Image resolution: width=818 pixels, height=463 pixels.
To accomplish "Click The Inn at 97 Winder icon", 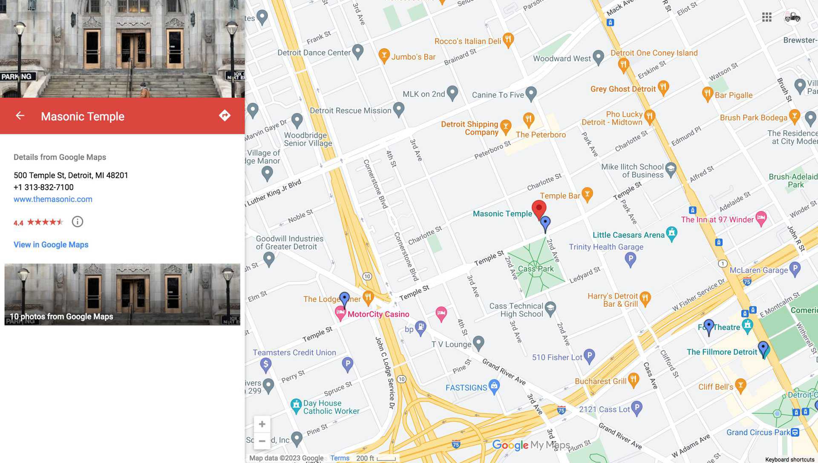I will point(761,219).
